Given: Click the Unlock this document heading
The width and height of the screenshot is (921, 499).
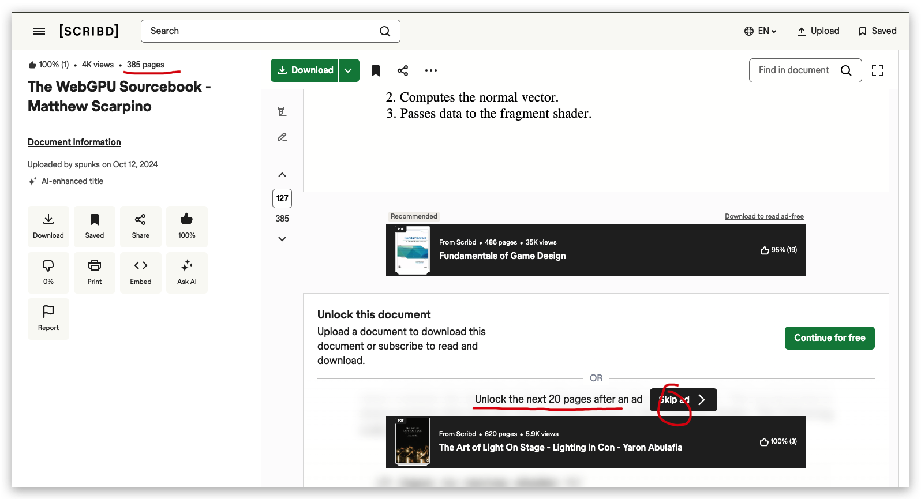Looking at the screenshot, I should tap(374, 314).
